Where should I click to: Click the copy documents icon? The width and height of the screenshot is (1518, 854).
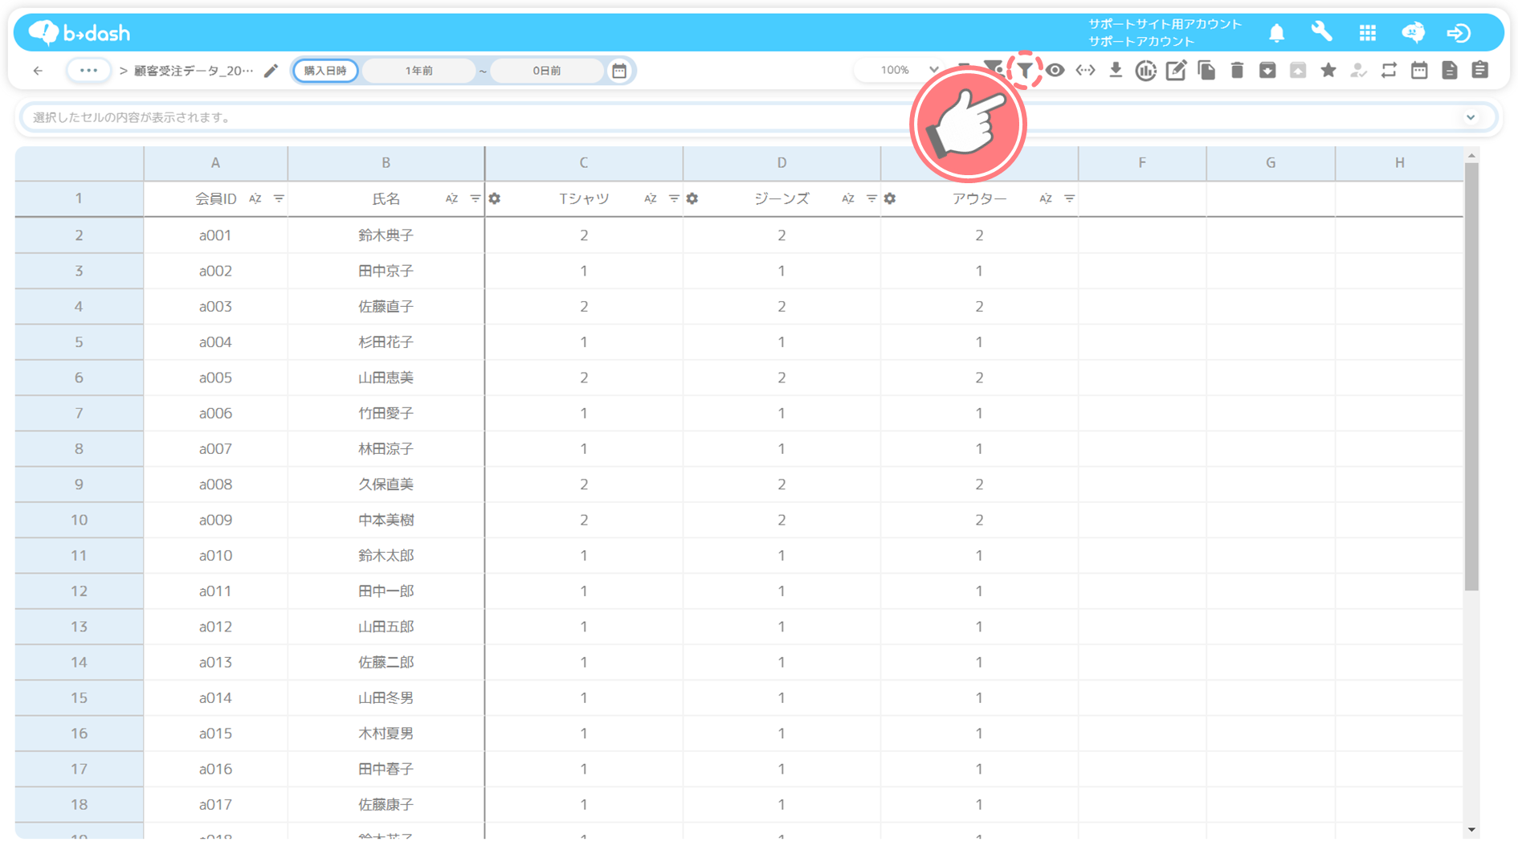(x=1206, y=71)
